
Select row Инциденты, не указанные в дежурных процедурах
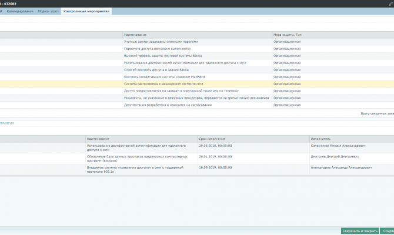point(197,98)
